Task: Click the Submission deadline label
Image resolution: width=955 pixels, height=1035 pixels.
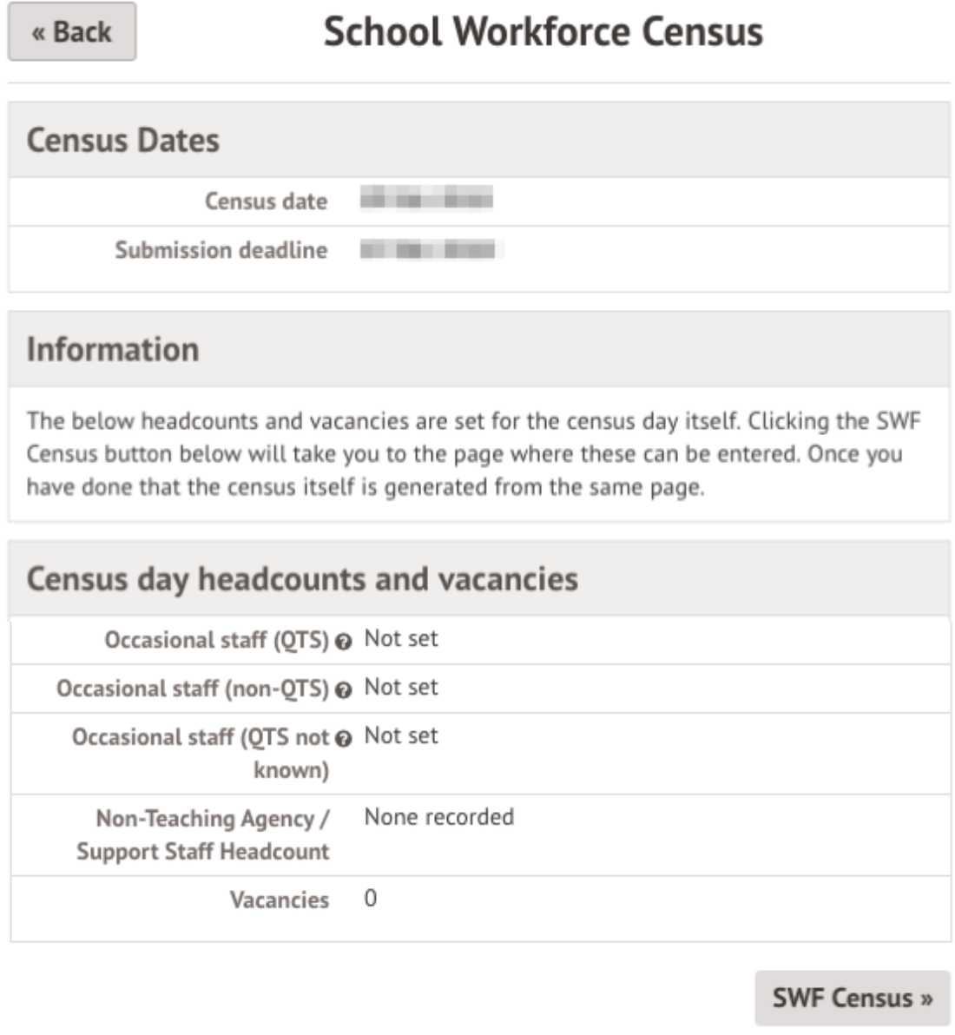Action: 221,251
